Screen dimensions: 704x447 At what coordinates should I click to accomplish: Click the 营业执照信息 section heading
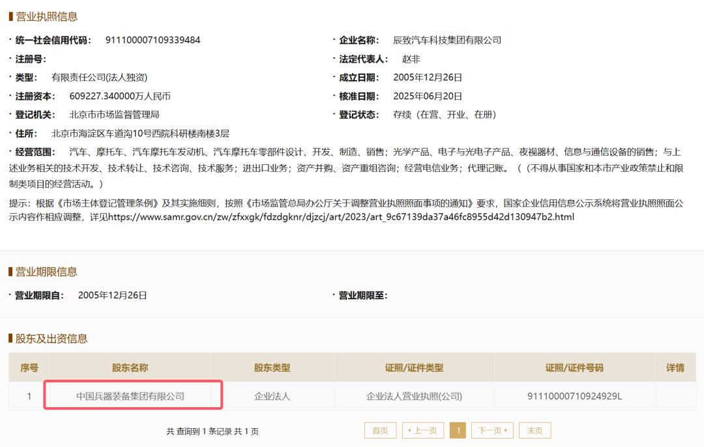point(47,16)
